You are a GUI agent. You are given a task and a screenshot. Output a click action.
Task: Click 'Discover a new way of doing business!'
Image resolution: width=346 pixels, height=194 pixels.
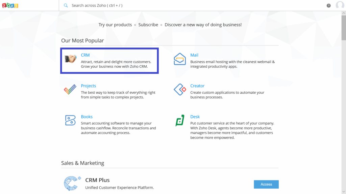tap(203, 25)
